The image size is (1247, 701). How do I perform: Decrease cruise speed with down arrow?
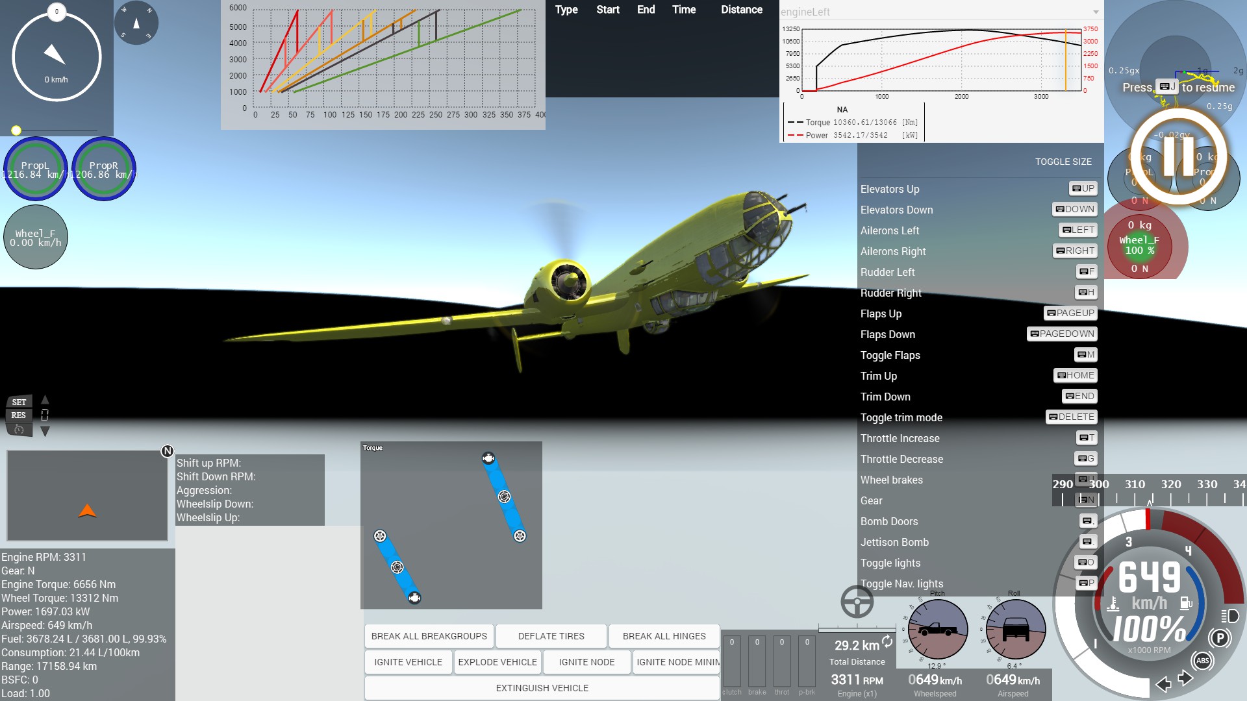pyautogui.click(x=45, y=431)
